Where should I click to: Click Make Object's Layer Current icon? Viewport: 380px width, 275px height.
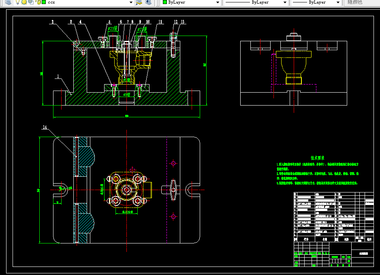pyautogui.click(x=139, y=2)
